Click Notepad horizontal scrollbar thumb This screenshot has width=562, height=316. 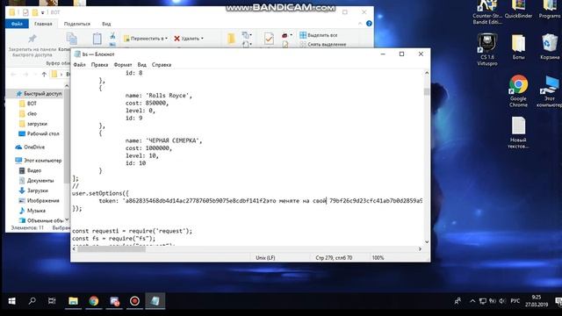[x=112, y=249]
